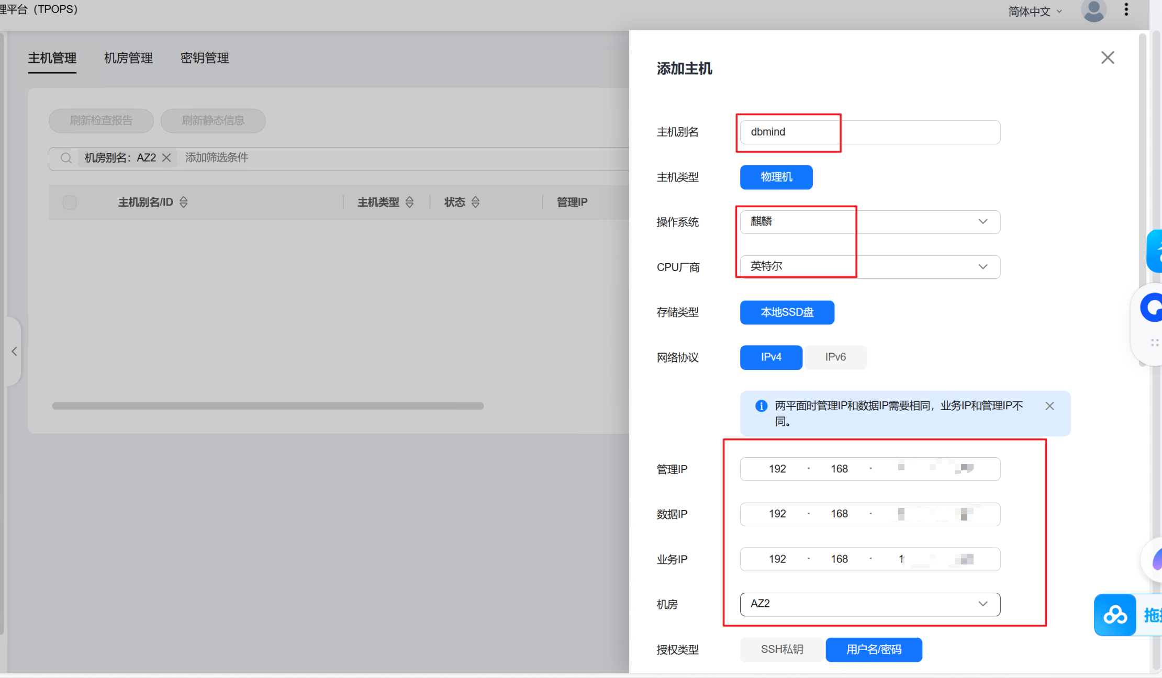Switch to 机房管理 tab
Image resolution: width=1162 pixels, height=678 pixels.
coord(128,58)
